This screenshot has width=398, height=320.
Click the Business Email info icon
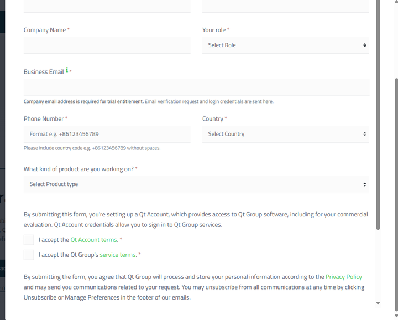(x=67, y=70)
